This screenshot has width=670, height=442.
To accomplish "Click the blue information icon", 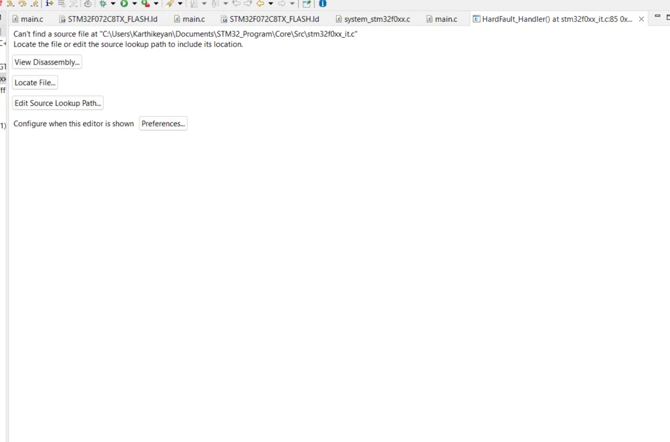I will tap(323, 3).
